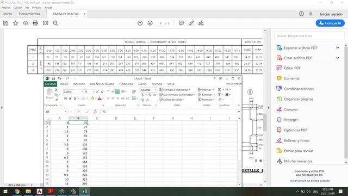Viewport: 348px width, 196px height.
Task: Click the insert function fx button
Action: [x=95, y=112]
